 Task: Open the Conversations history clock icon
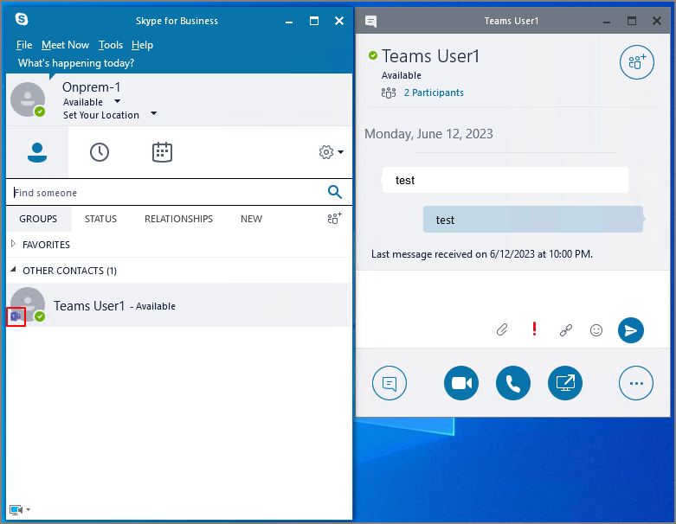[x=100, y=152]
